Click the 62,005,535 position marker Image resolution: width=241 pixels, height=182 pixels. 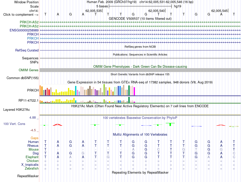[x=94, y=11]
